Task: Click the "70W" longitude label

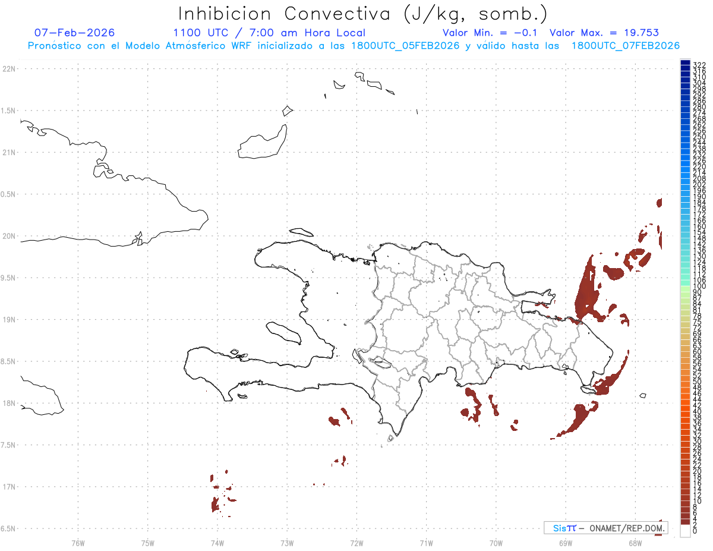Action: click(x=496, y=543)
